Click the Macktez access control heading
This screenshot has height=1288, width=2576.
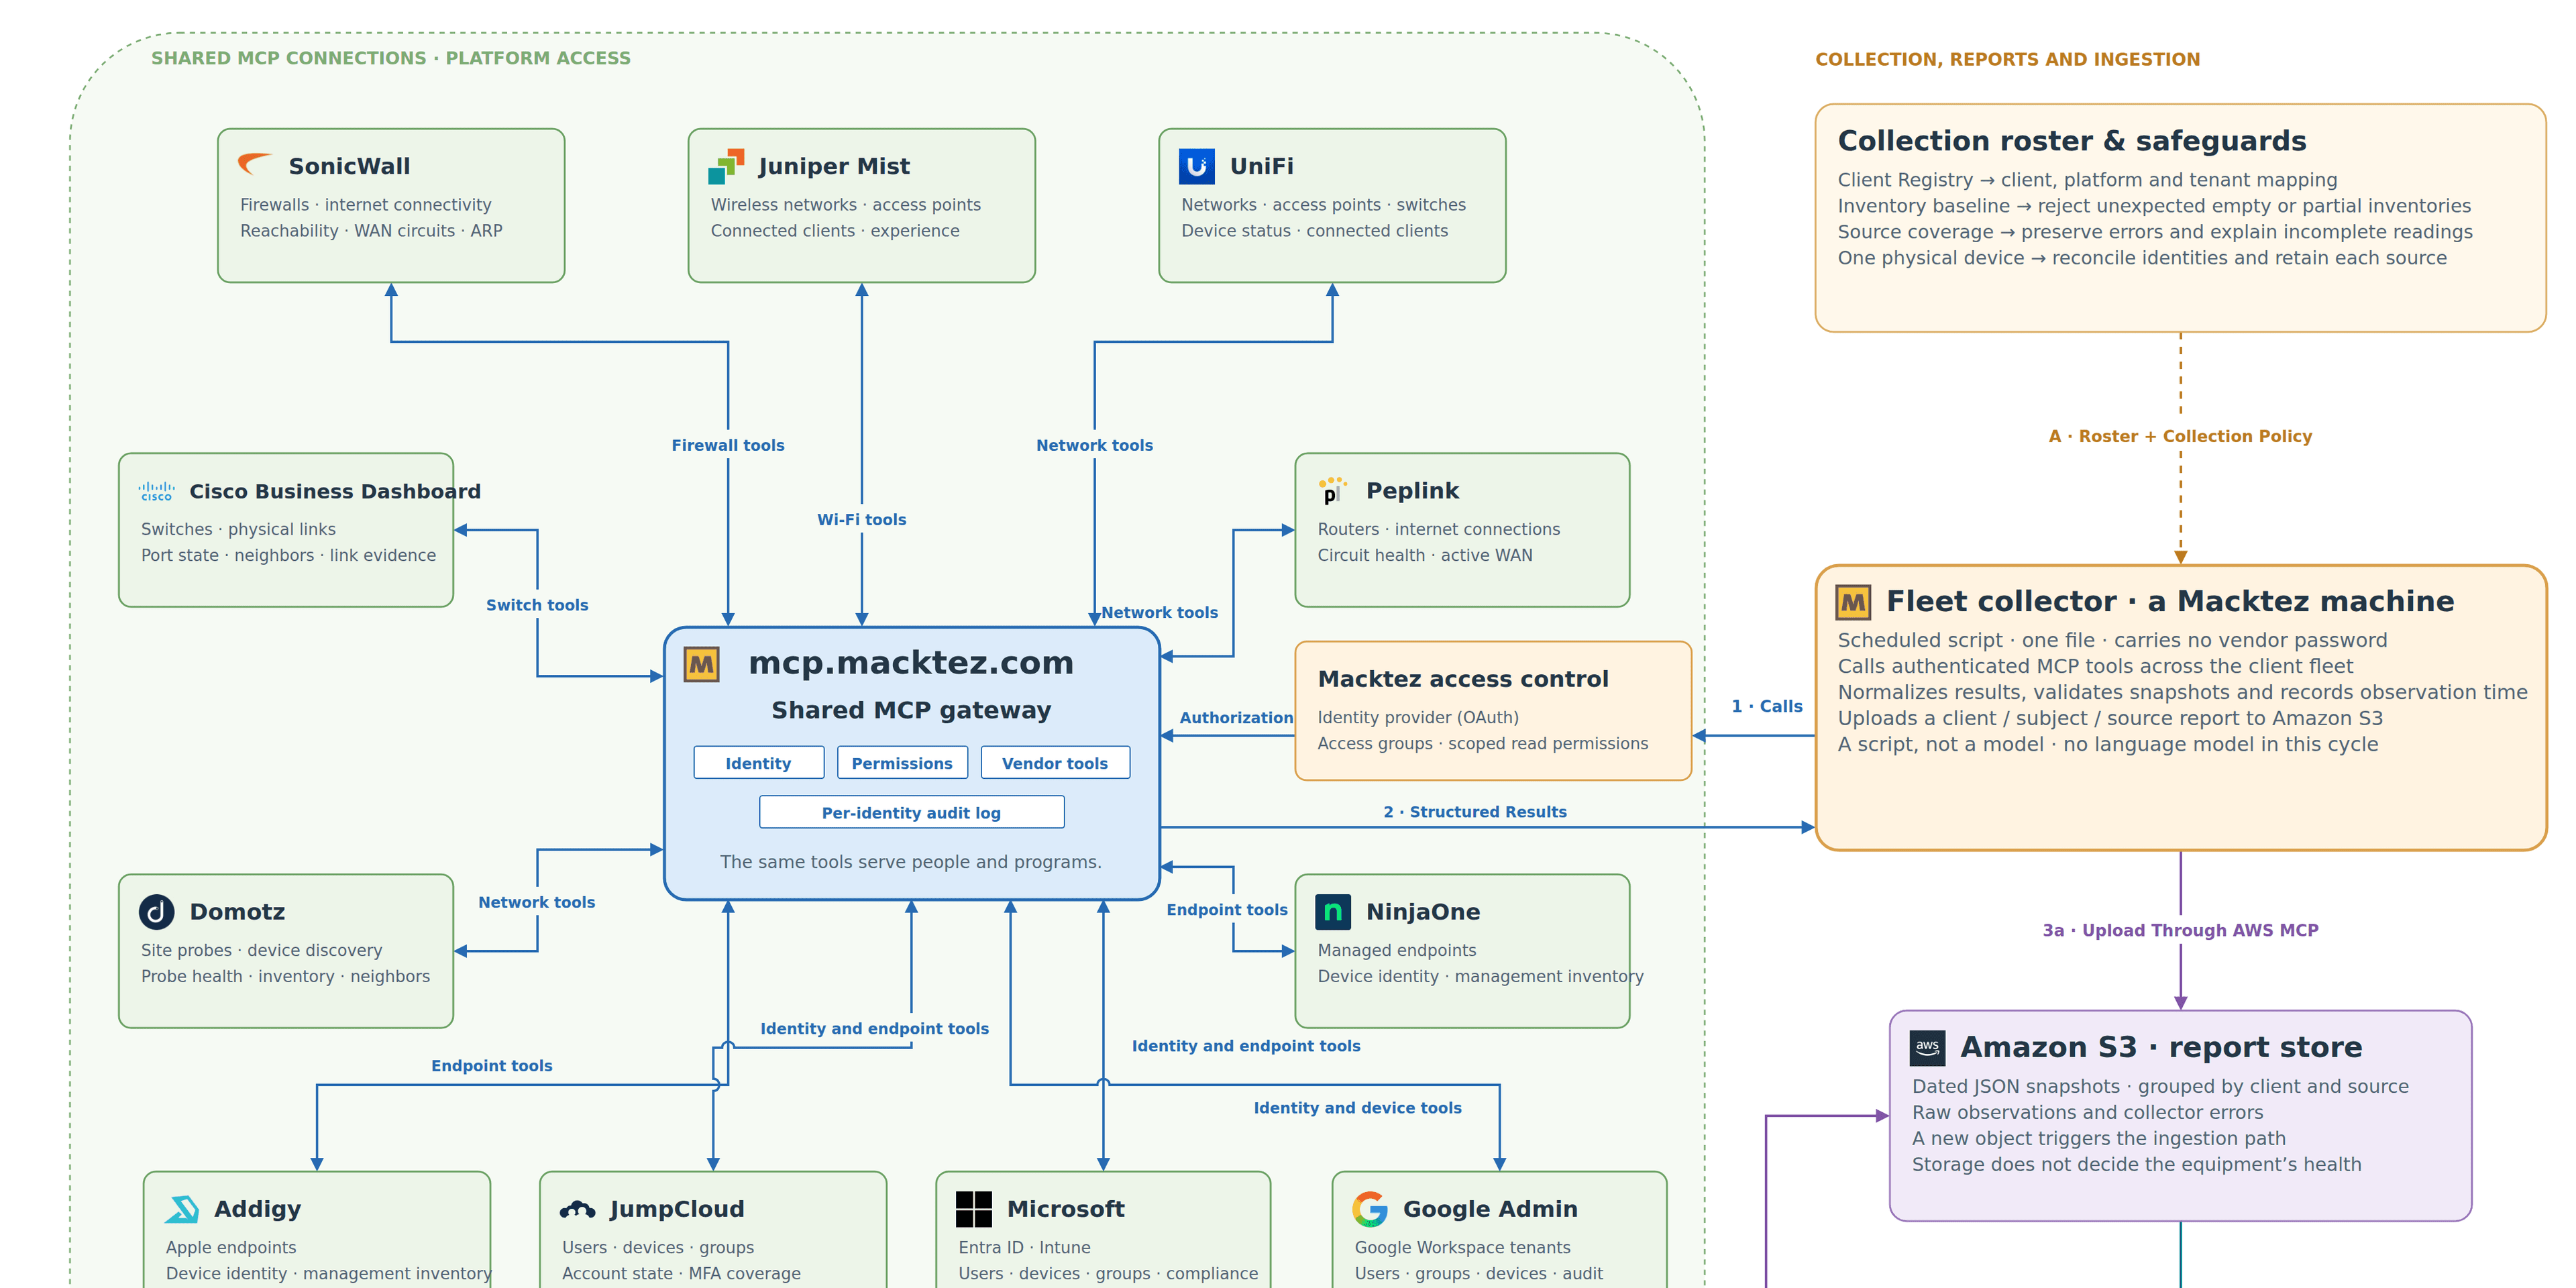pyautogui.click(x=1463, y=679)
